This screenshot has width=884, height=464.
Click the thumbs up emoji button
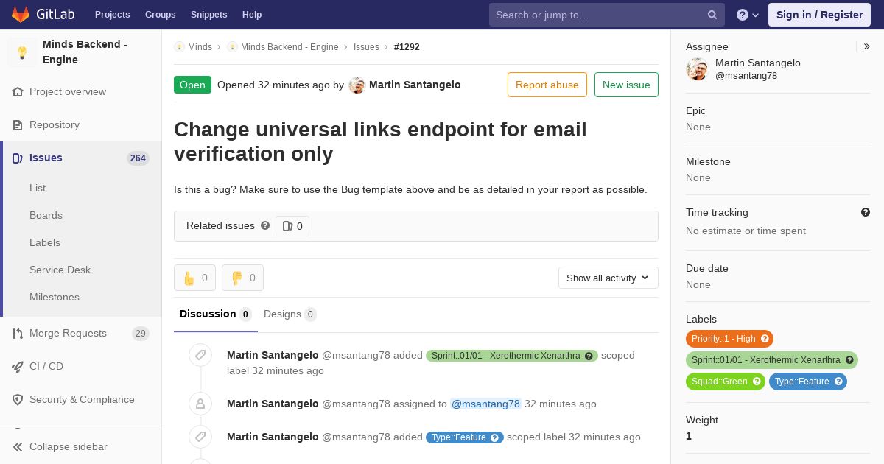tap(194, 278)
